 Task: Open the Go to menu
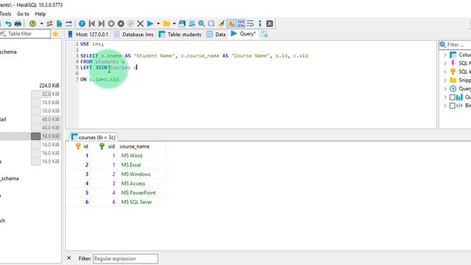pyautogui.click(x=23, y=14)
